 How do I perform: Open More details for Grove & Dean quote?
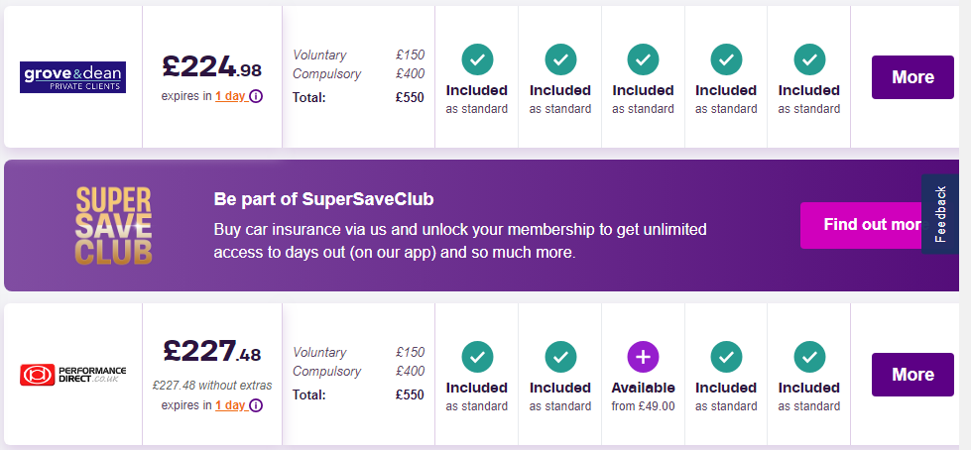912,77
